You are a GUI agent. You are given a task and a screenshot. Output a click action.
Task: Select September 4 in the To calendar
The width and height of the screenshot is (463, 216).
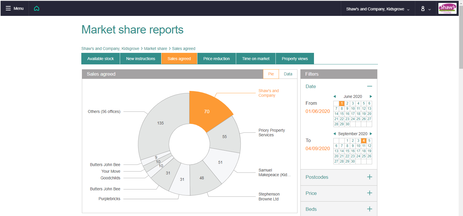[364, 141]
